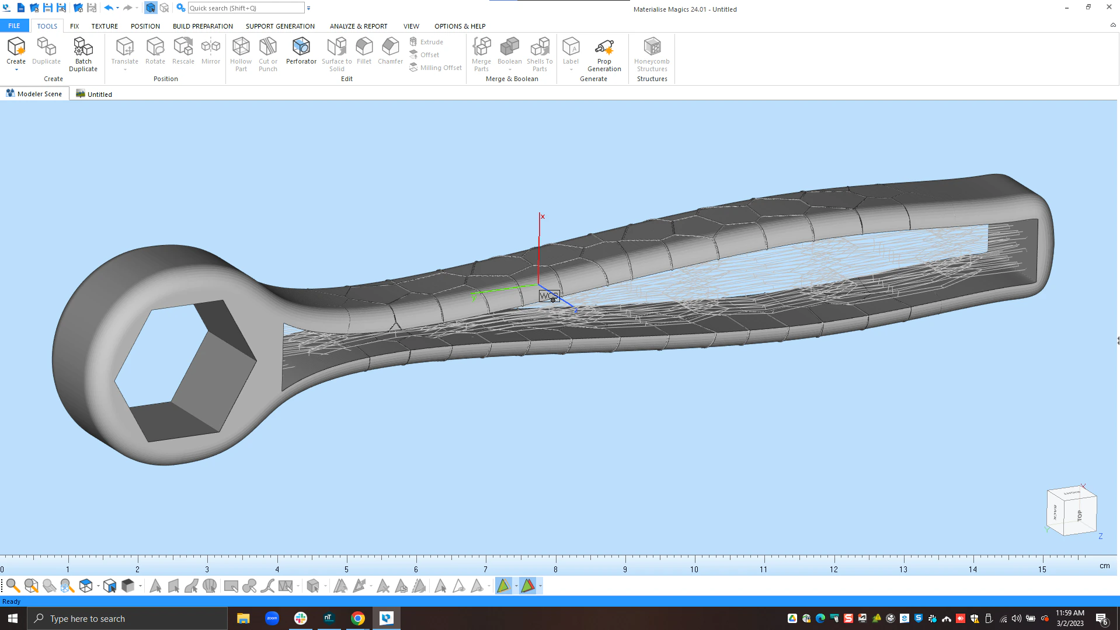The image size is (1120, 630).
Task: Expand the undo history dropdown arrow
Action: pyautogui.click(x=117, y=8)
